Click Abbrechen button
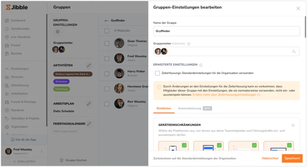The image size is (307, 167). (x=270, y=158)
